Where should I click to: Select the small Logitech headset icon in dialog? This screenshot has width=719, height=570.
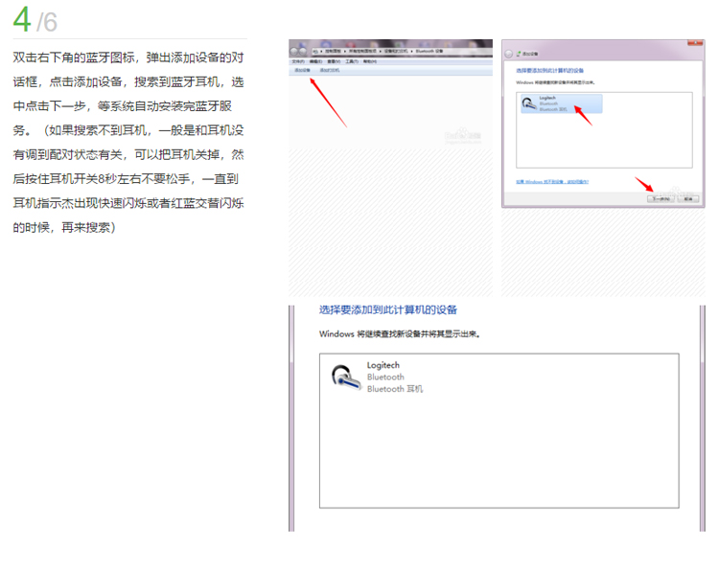pos(528,103)
